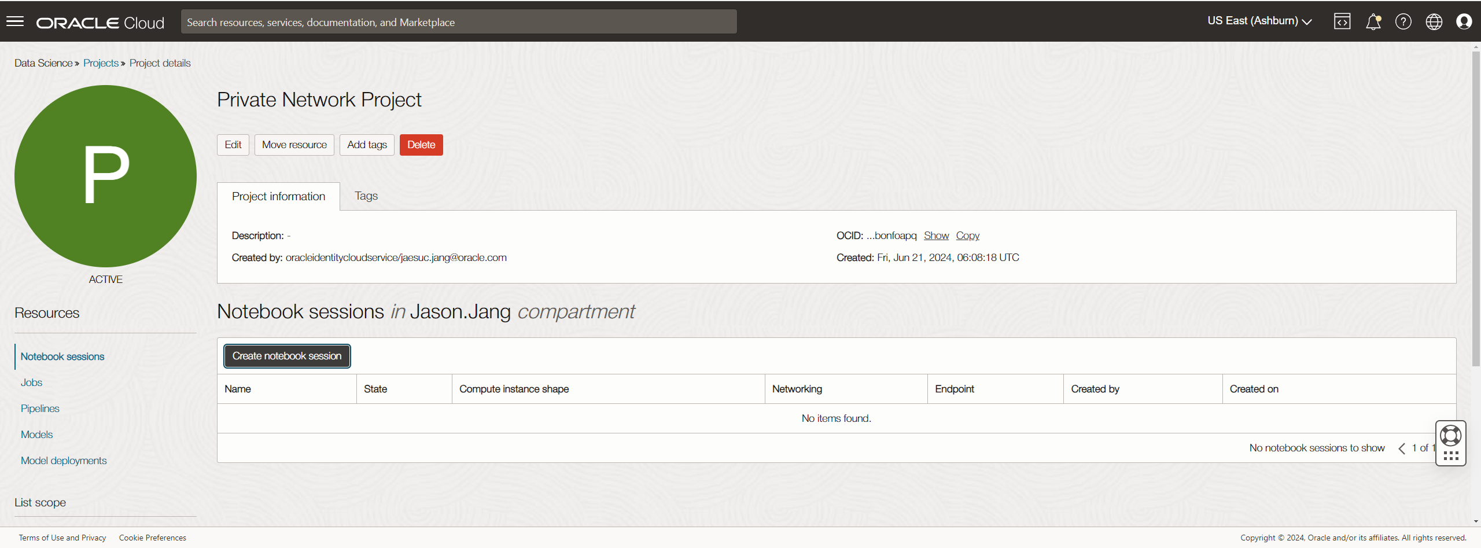Expand the US East (Ashburn) region selector
Viewport: 1481px width, 548px height.
(x=1259, y=21)
